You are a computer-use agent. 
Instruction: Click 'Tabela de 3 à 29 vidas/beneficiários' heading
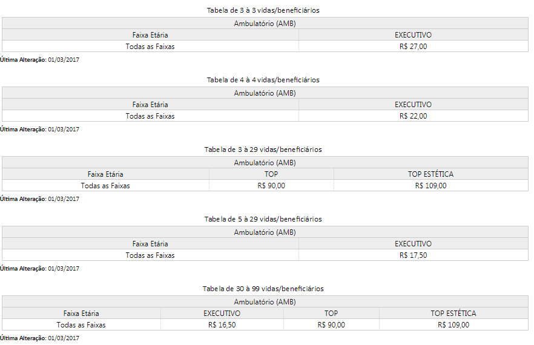pos(263,149)
